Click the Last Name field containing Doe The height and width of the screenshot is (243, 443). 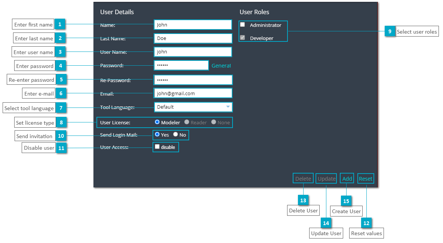193,38
